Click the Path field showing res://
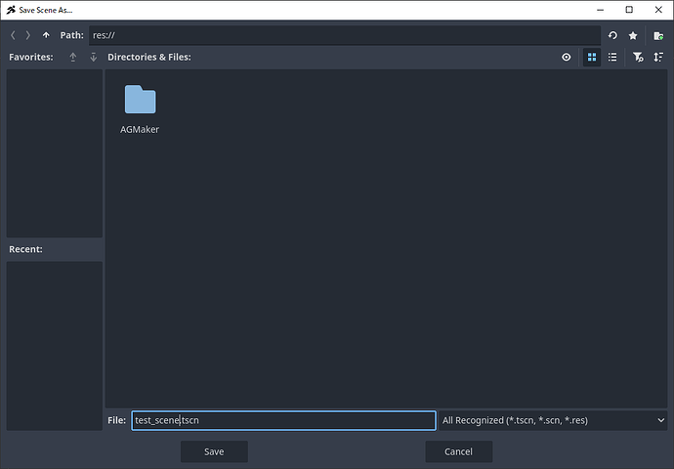674x469 pixels. [x=342, y=35]
